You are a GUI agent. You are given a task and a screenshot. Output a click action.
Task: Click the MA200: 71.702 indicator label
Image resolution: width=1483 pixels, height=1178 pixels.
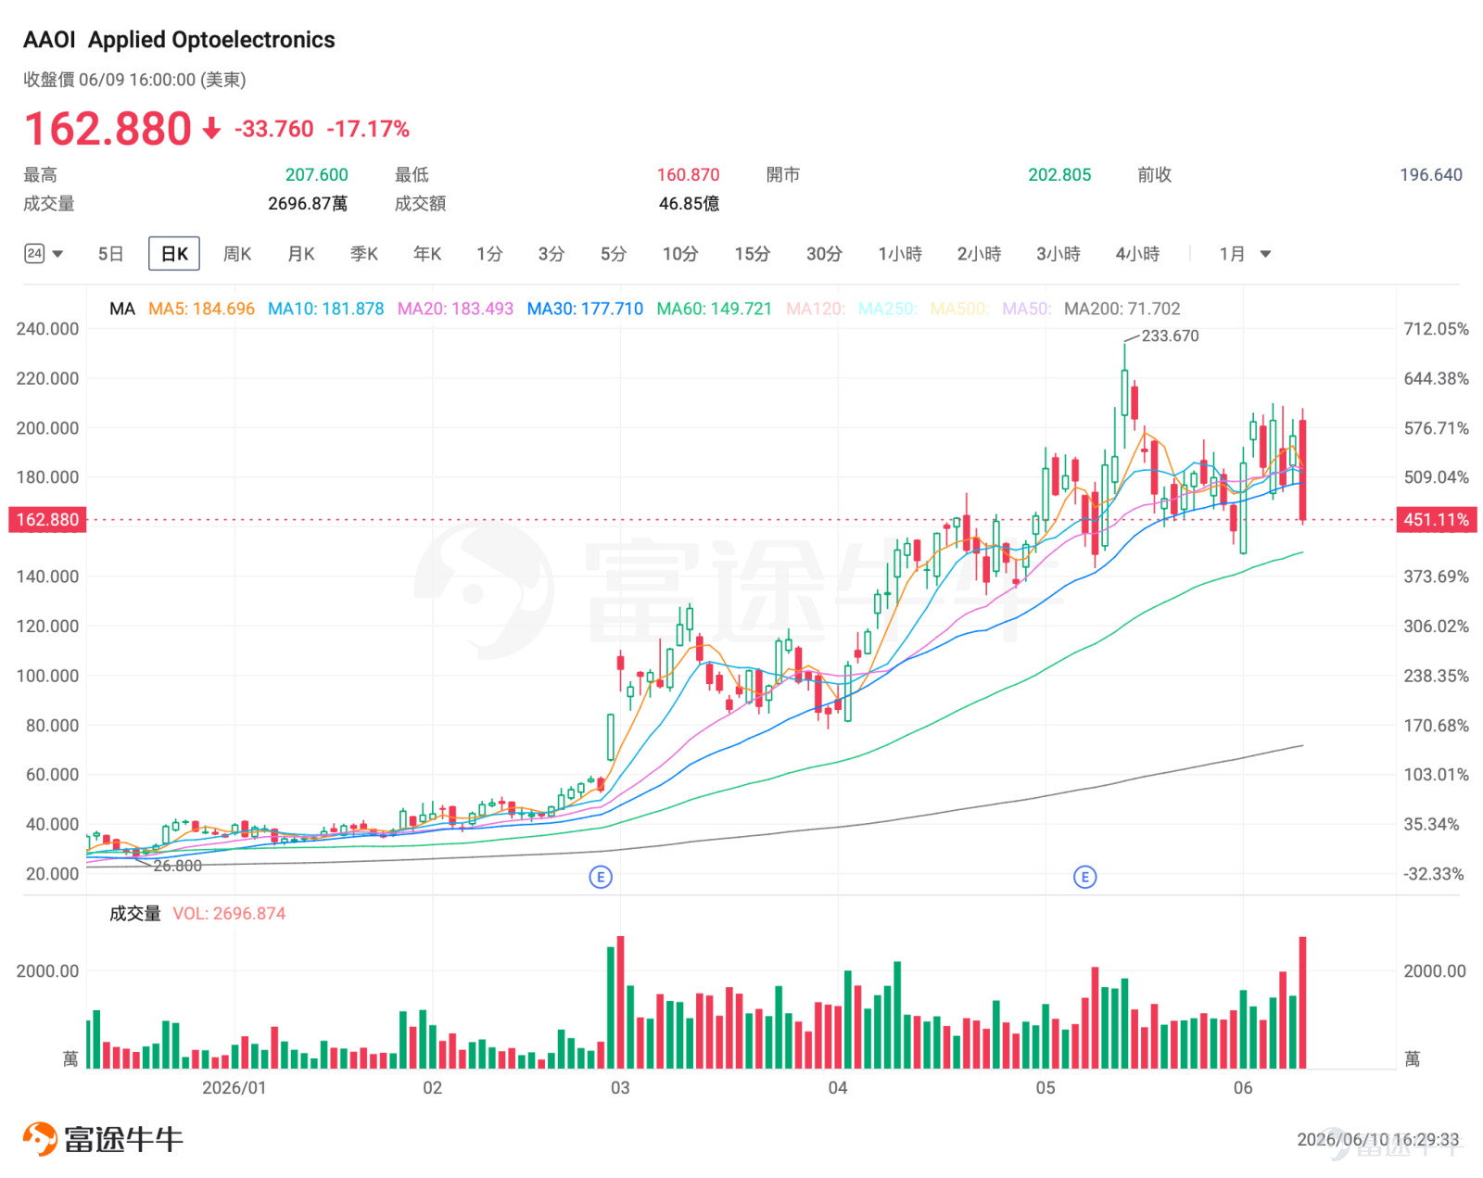click(x=1122, y=309)
